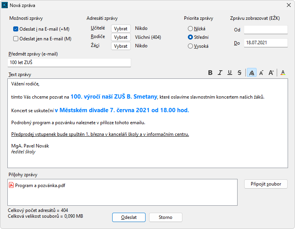Enable 'Odeslat jen na E-mail (M)' checkbox
This screenshot has width=295, height=229.
(16, 38)
